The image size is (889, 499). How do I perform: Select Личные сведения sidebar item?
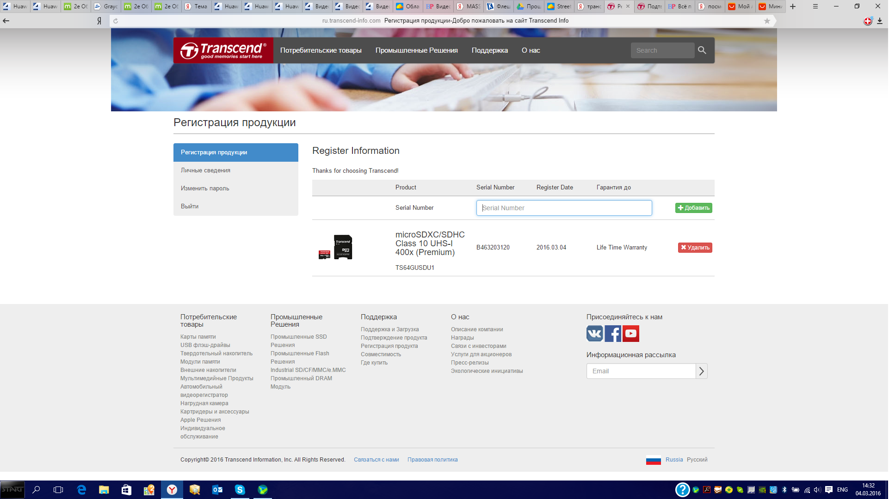pyautogui.click(x=205, y=170)
